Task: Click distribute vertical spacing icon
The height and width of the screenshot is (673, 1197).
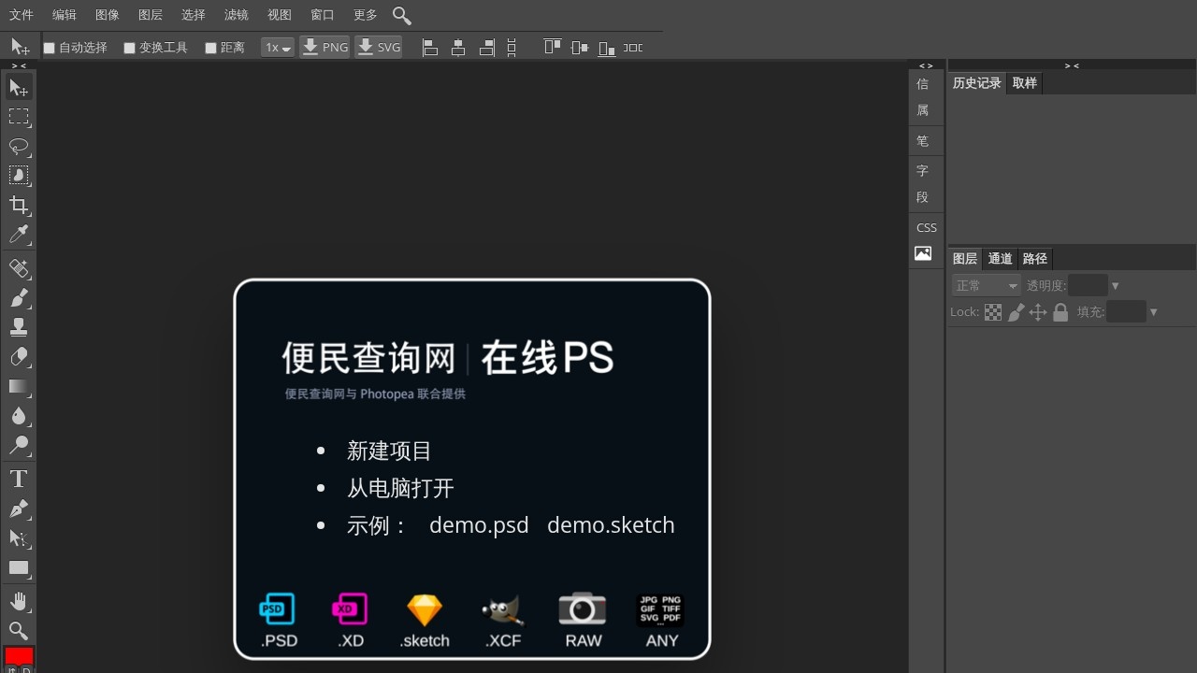Action: click(x=512, y=48)
